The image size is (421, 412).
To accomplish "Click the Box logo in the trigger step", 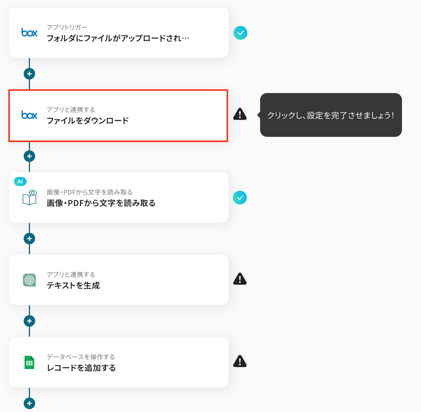I will 29,33.
